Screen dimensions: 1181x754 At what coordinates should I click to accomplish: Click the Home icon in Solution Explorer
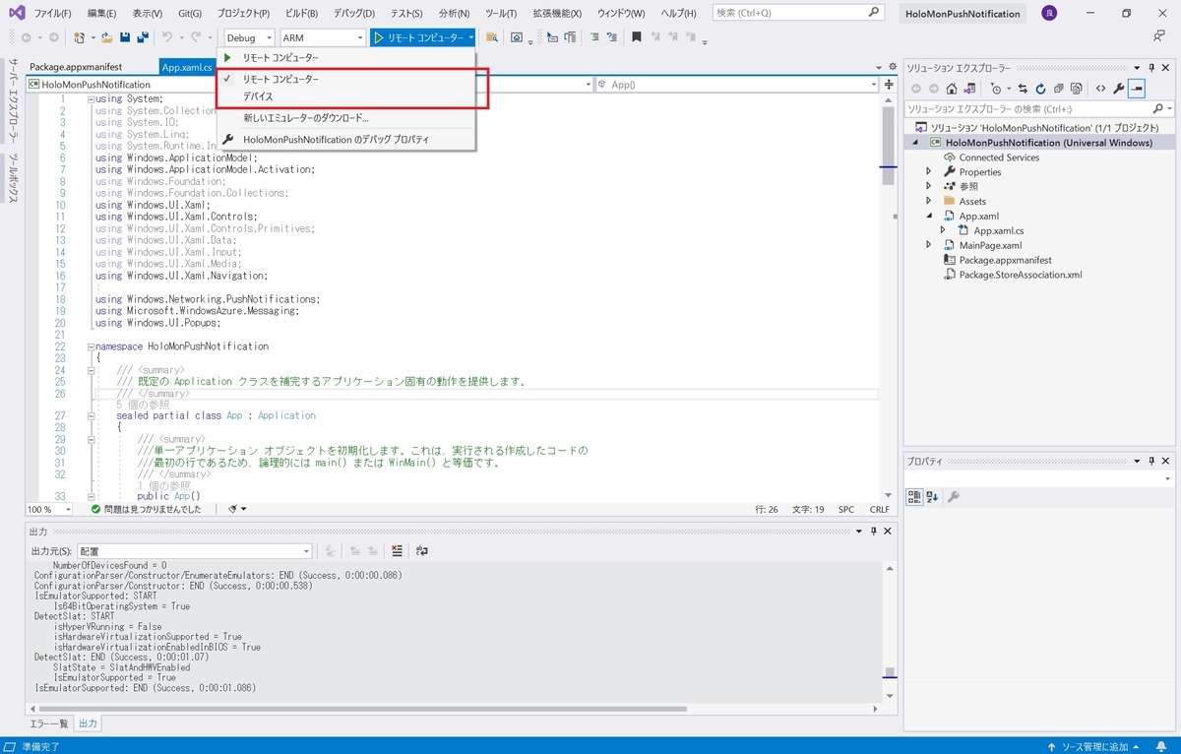point(951,89)
